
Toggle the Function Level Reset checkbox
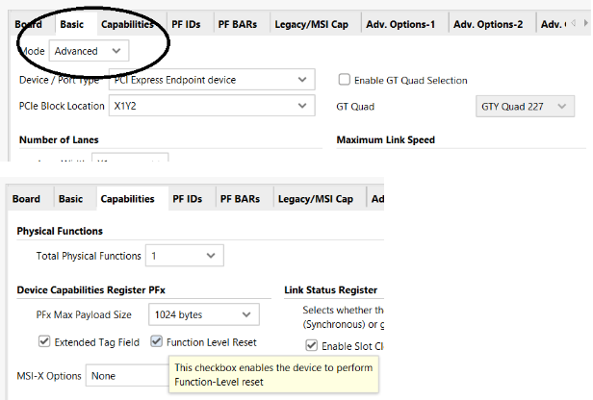pos(158,341)
